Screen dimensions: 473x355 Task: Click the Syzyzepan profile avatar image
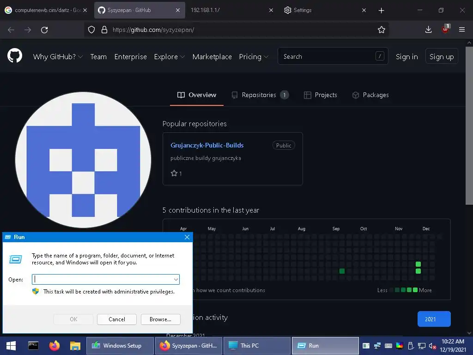point(83,160)
